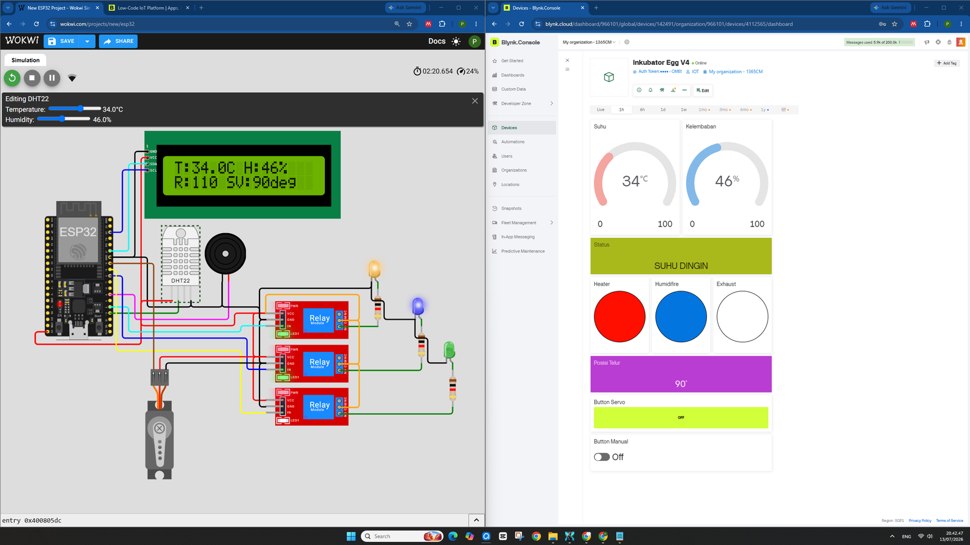
Task: Open organization settings gear in Blynk header
Action: pyautogui.click(x=627, y=42)
